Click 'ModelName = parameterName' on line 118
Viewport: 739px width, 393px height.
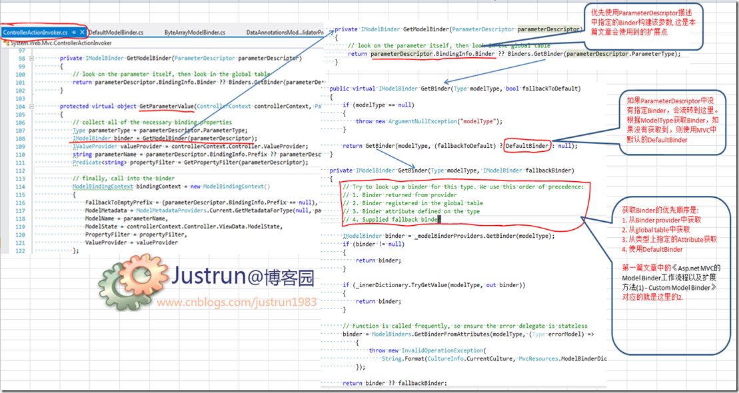[x=128, y=218]
